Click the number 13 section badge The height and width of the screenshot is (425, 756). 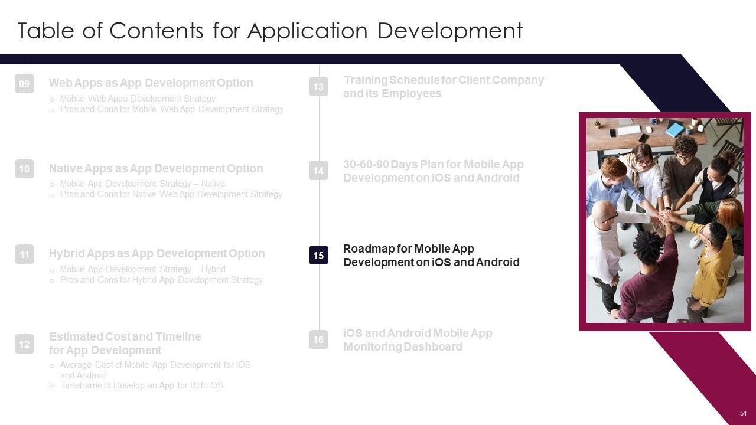(318, 87)
